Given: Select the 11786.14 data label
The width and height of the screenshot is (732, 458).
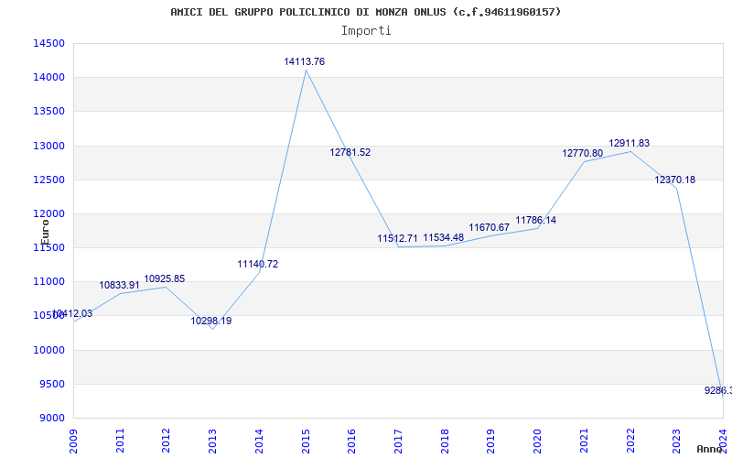Looking at the screenshot, I should [536, 220].
